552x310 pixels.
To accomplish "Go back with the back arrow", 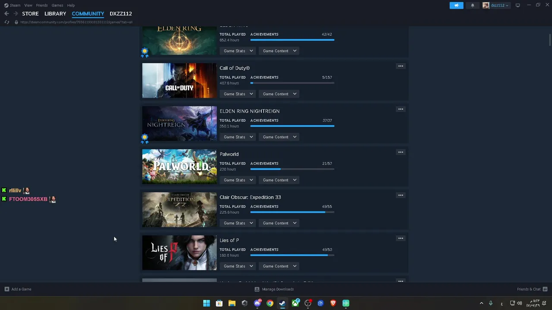I will coord(6,13).
